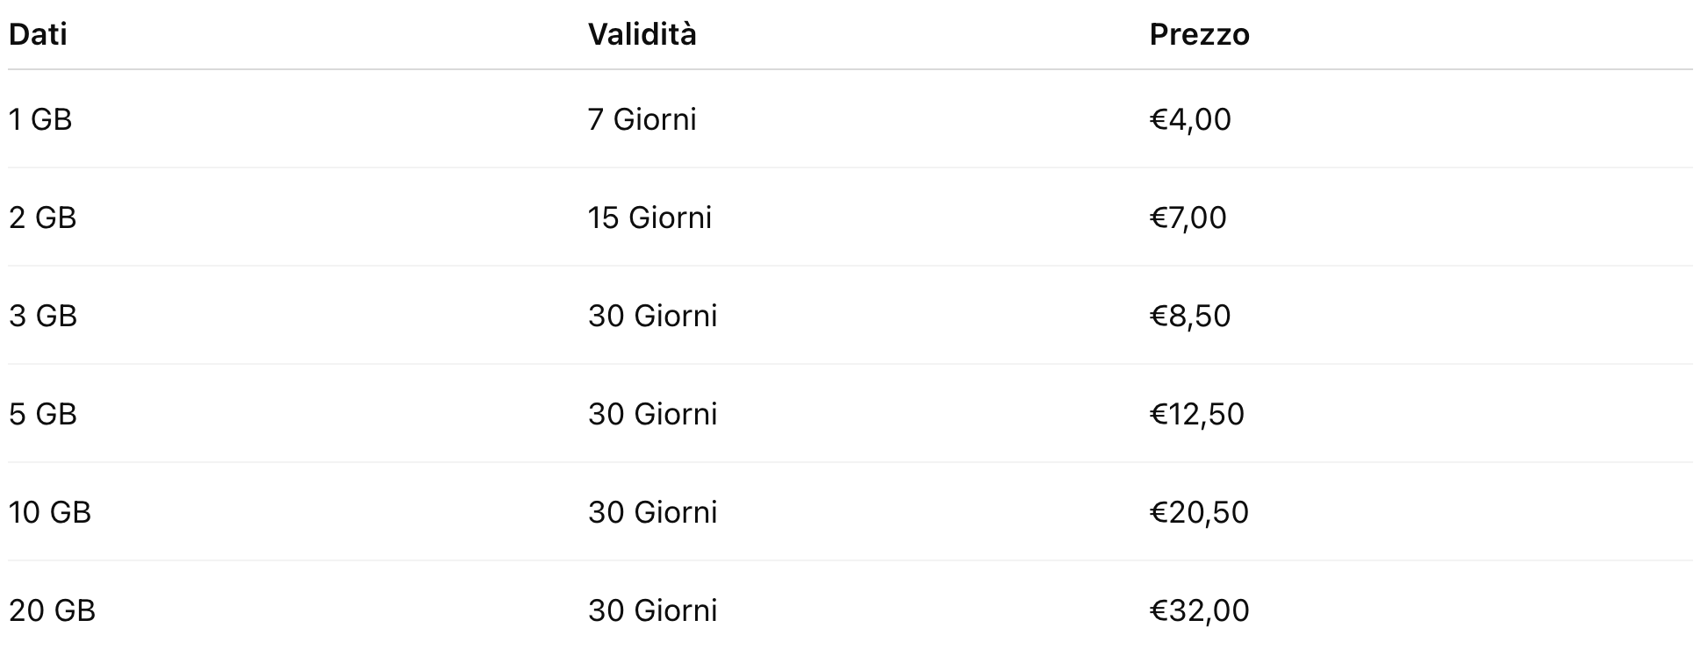Select the €8,50 price
This screenshot has height=663, width=1708.
click(1190, 316)
